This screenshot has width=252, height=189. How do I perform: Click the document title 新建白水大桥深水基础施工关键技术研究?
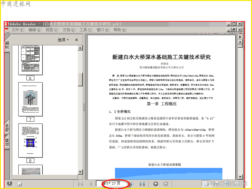161,57
